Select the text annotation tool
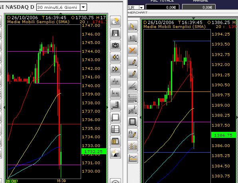 133,134
